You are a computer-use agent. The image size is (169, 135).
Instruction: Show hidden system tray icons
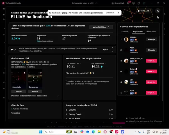(135, 132)
